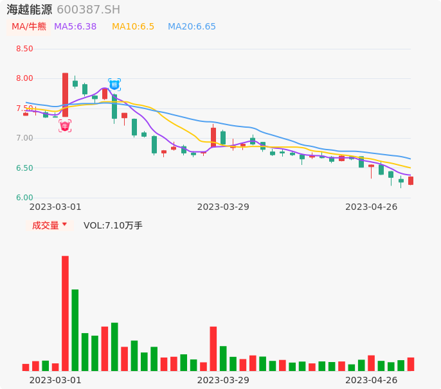The width and height of the screenshot is (441, 389).
Task: Select the MA/牛熊 indicator button
Action: pyautogui.click(x=29, y=27)
